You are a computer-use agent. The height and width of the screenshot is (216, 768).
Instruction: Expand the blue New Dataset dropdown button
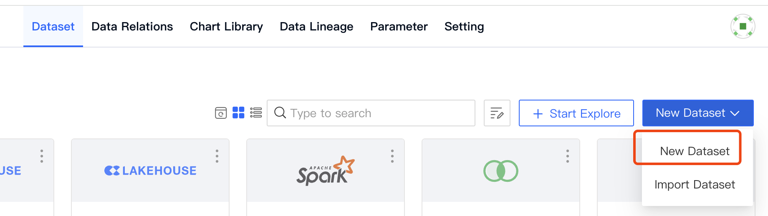697,113
